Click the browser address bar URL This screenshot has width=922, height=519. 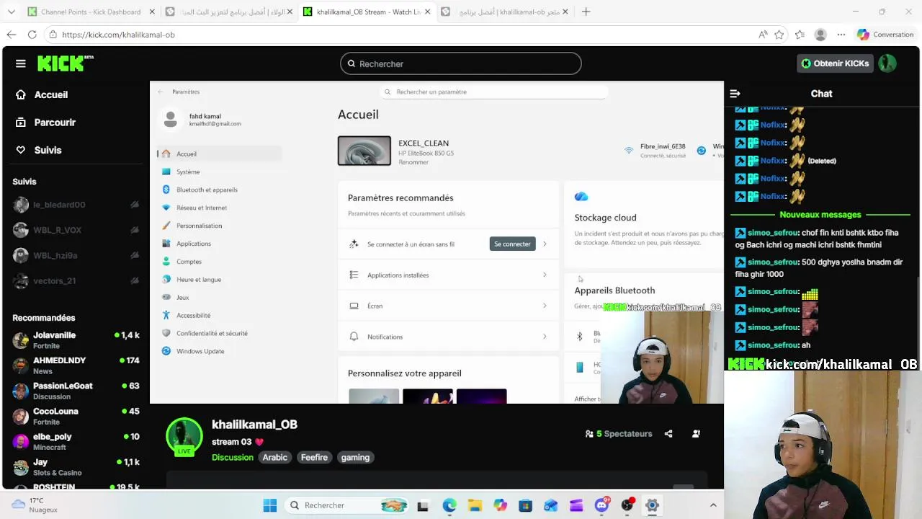pyautogui.click(x=118, y=35)
